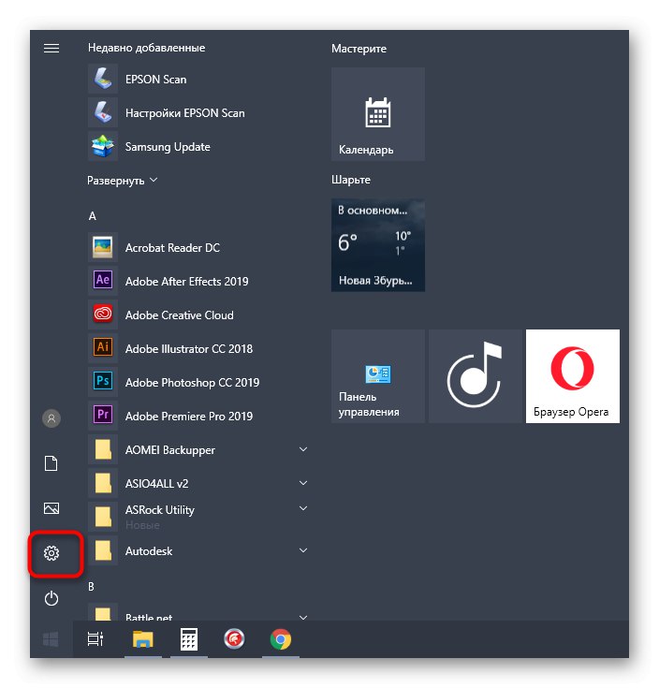Open the weather tile showing 6°
Image resolution: width=659 pixels, height=688 pixels.
point(378,245)
